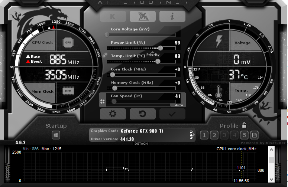The width and height of the screenshot is (288, 187).
Task: Click the Powered by Rivatuner text
Action: coord(263,143)
